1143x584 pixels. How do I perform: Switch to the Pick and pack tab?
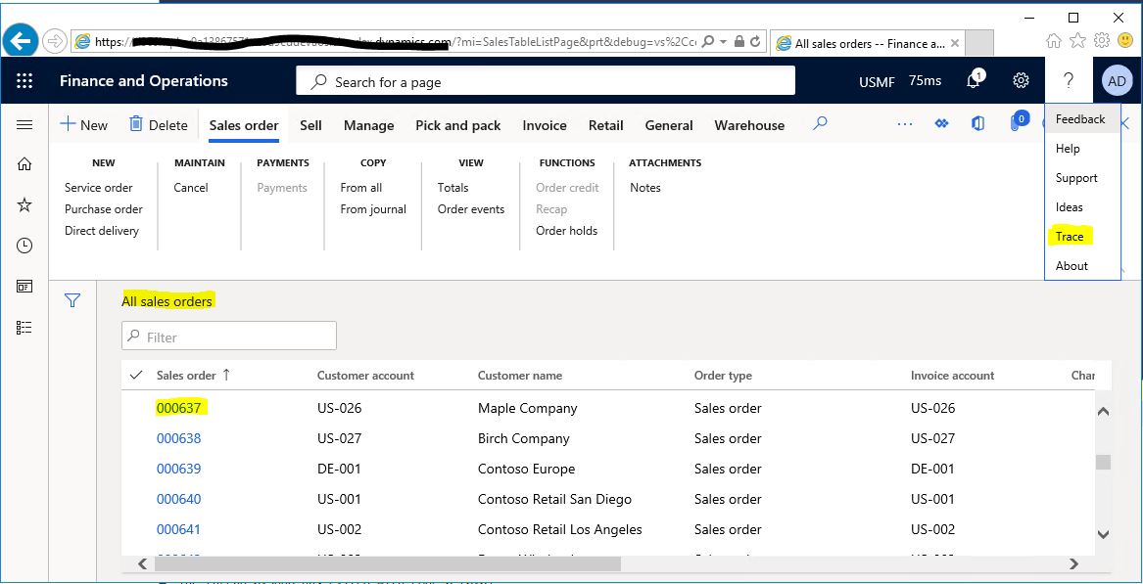point(457,125)
